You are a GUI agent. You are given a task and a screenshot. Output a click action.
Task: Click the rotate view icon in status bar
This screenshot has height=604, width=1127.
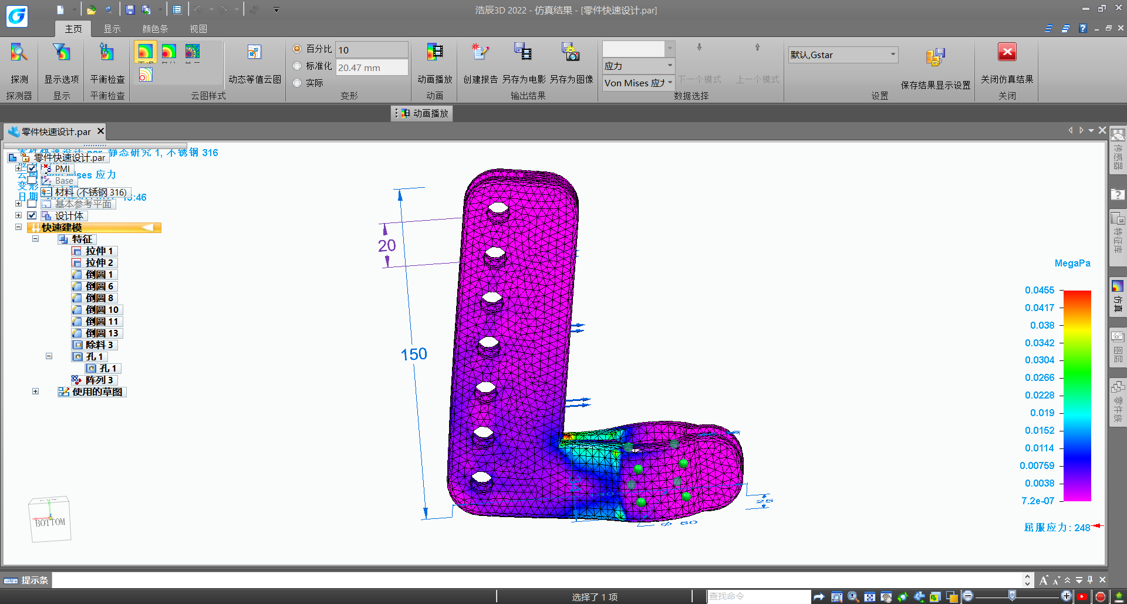pos(903,597)
